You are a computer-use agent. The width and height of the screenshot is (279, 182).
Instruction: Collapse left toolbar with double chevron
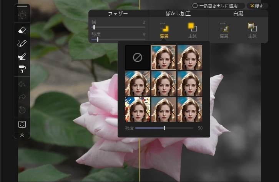pos(22,135)
